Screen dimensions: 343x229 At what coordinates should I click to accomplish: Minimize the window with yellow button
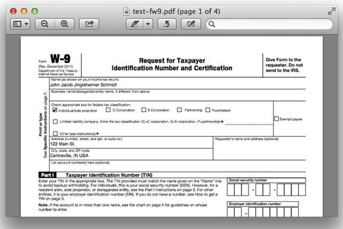(24, 11)
